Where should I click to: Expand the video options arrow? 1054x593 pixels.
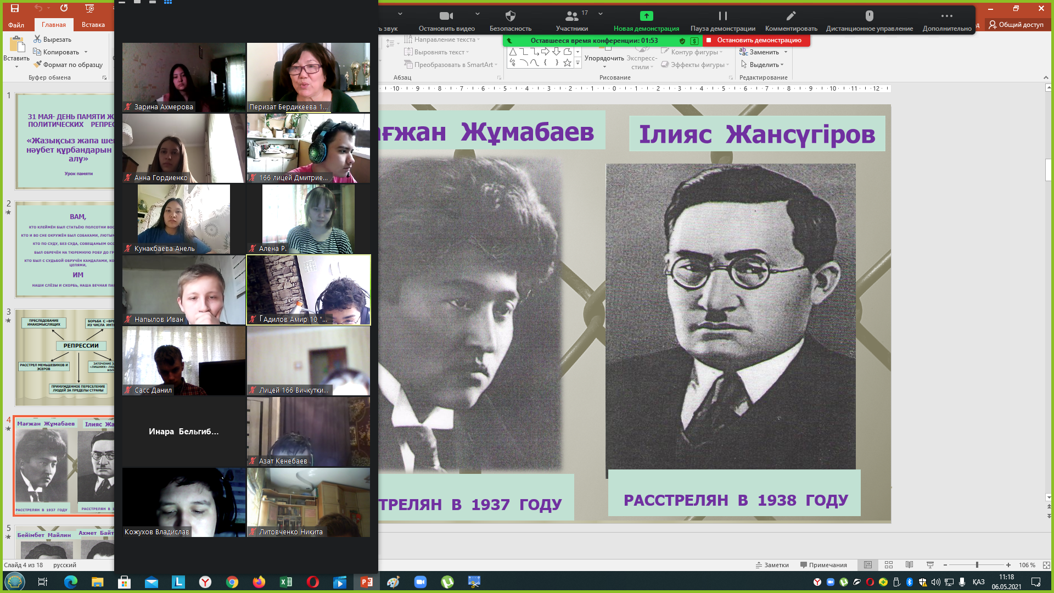point(477,14)
